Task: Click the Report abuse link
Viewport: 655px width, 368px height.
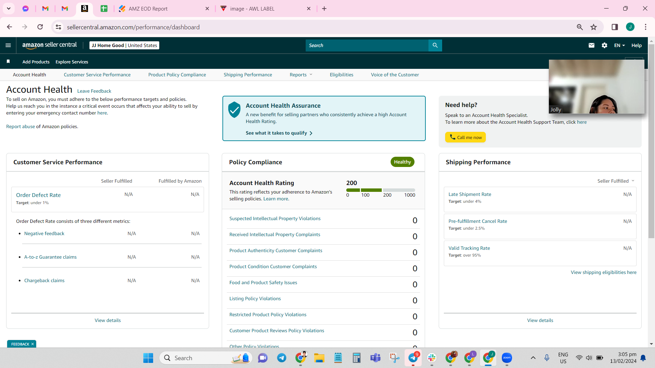Action: (x=20, y=126)
